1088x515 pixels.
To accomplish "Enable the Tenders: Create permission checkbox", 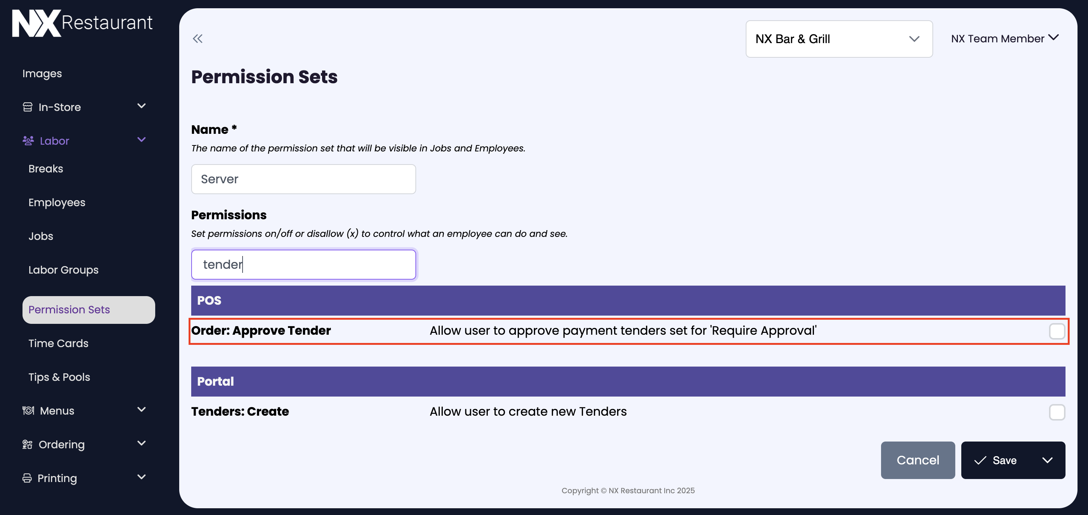I will pos(1057,412).
